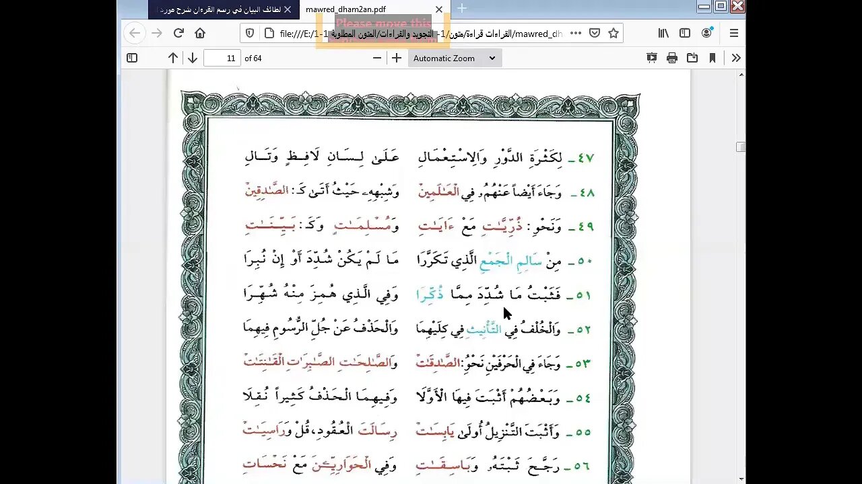
Task: Reload the current PDF page
Action: click(178, 33)
